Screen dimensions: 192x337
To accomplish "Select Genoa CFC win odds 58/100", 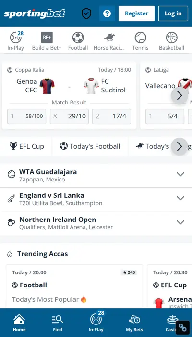I will coord(26,117).
